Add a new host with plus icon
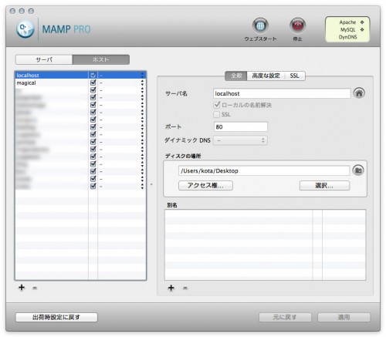The height and width of the screenshot is (337, 386). point(22,288)
